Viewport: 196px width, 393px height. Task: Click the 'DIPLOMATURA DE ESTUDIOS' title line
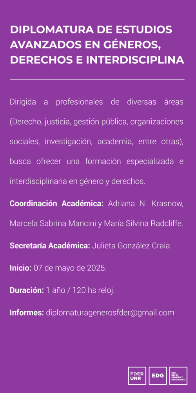pyautogui.click(x=91, y=29)
